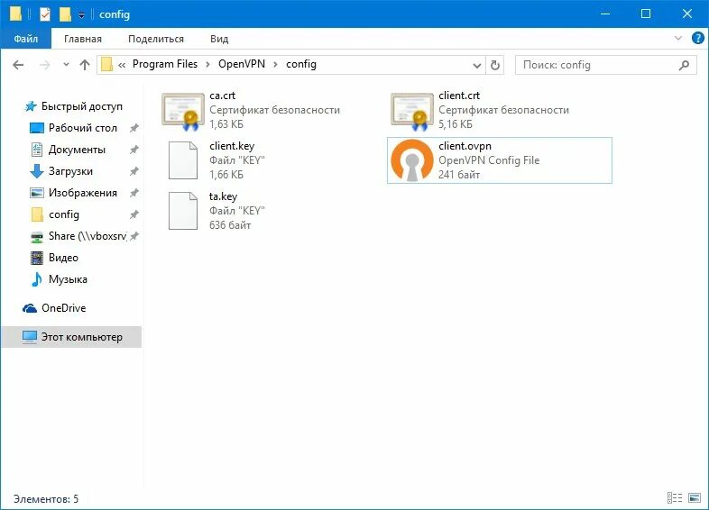Open the Файл menu
Viewport: 709px width, 510px height.
click(x=26, y=39)
